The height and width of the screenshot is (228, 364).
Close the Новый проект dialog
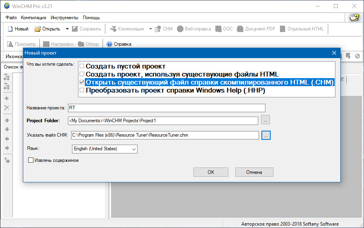pos(334,53)
